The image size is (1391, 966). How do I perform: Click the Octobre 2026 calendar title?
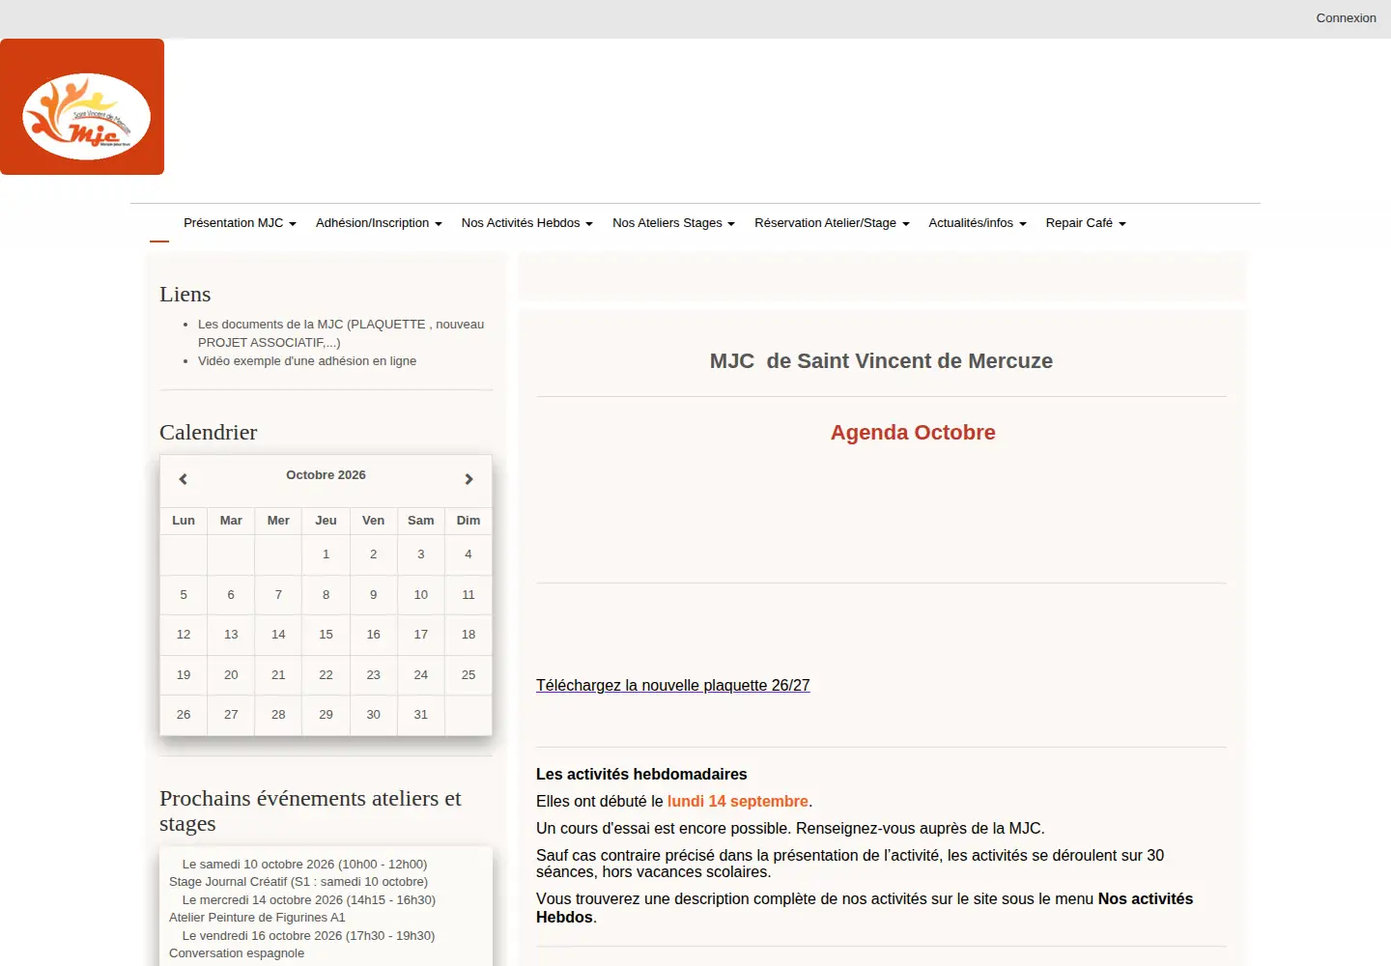point(326,475)
